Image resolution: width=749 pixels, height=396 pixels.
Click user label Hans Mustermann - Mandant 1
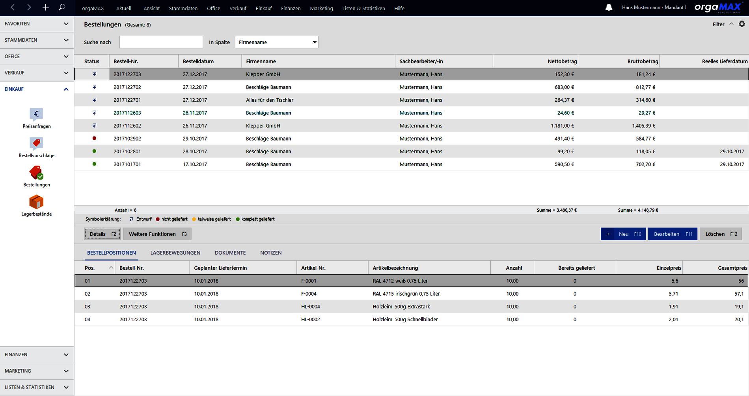click(654, 7)
